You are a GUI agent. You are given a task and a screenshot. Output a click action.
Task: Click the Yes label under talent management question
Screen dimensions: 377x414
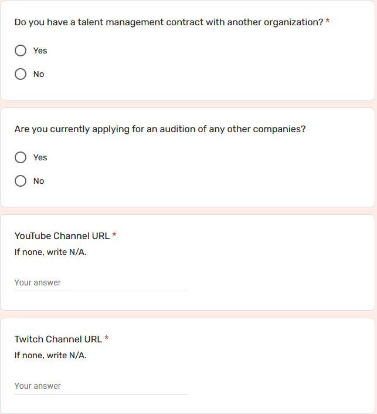[40, 51]
